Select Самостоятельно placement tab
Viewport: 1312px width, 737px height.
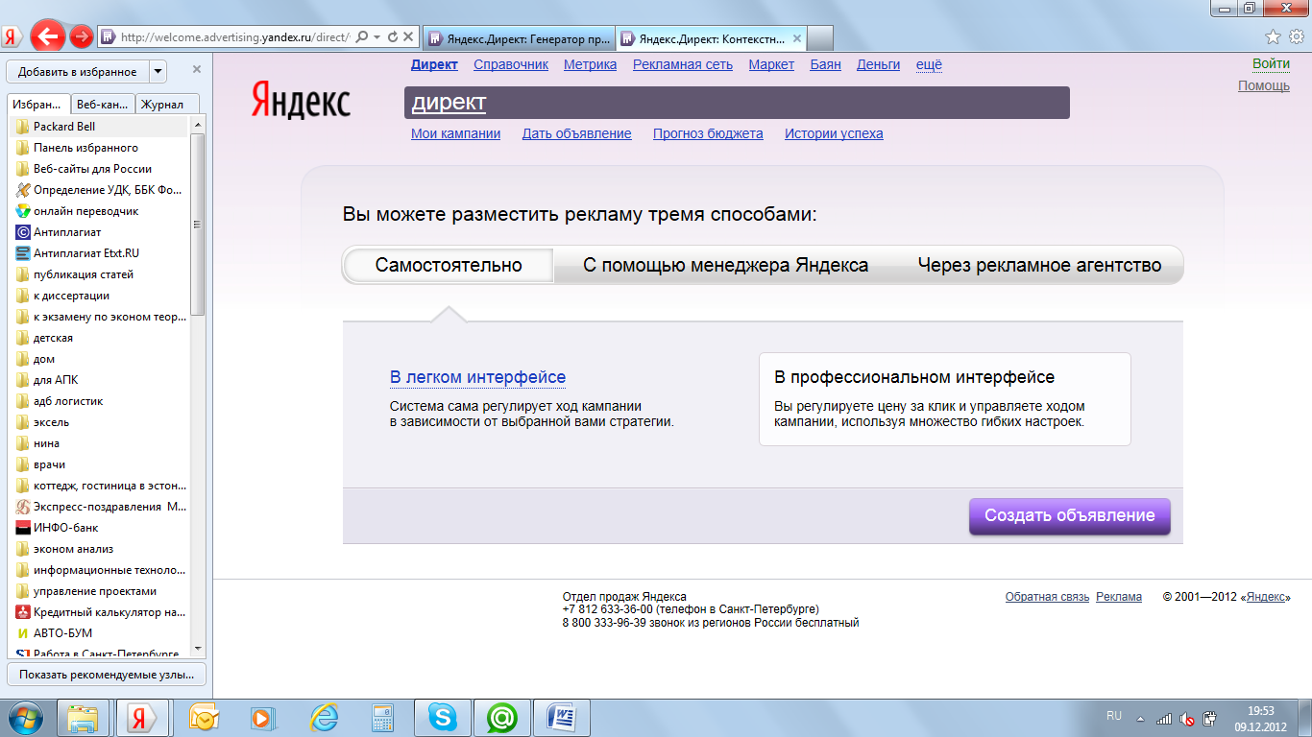(449, 266)
